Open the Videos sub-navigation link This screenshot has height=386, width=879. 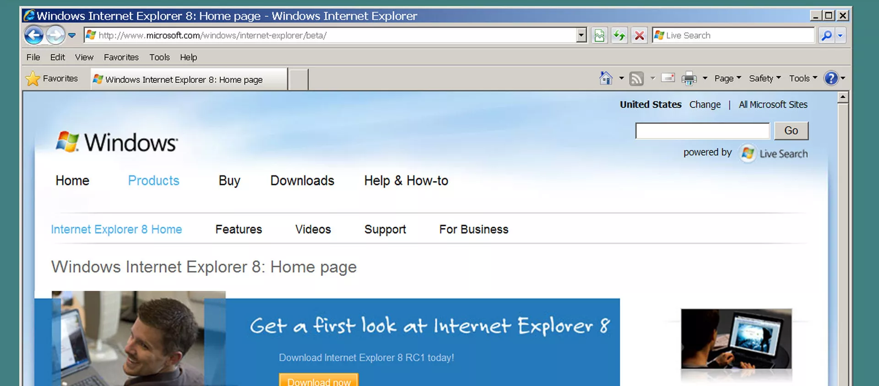[x=313, y=229]
